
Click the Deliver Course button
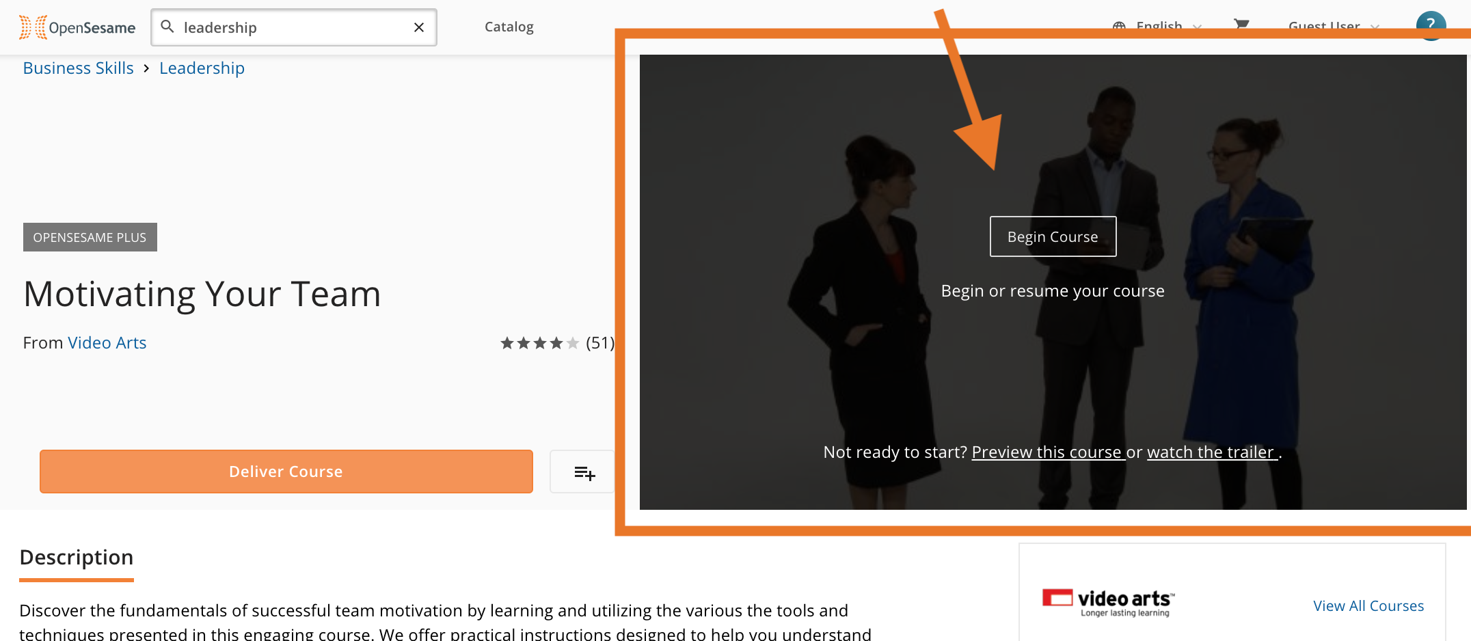286,472
